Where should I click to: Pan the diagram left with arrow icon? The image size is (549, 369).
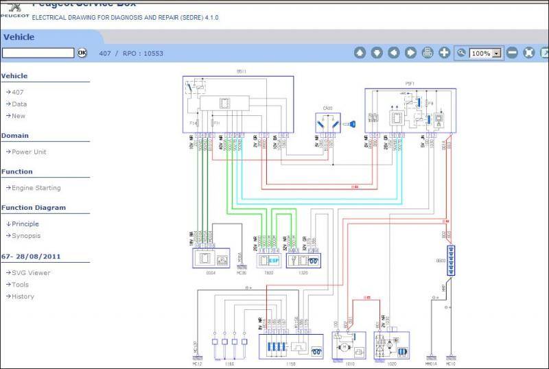pos(394,53)
